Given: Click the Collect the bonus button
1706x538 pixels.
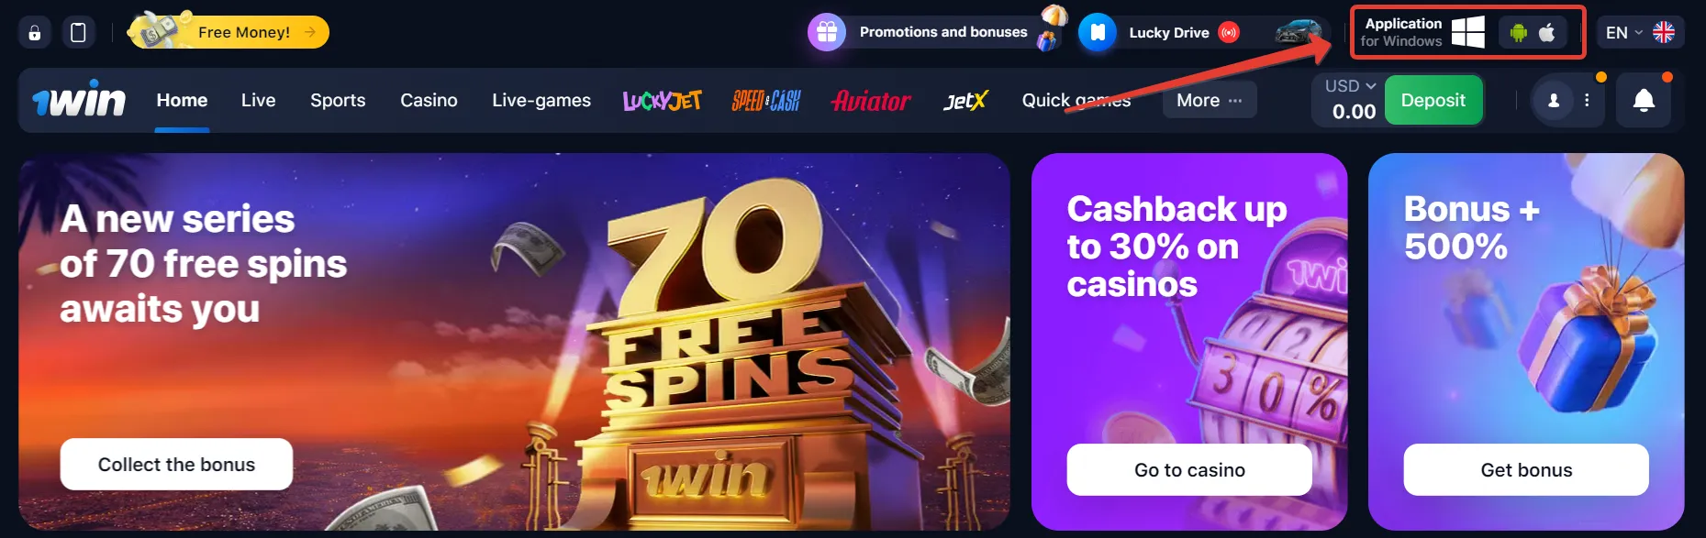Looking at the screenshot, I should coord(176,465).
